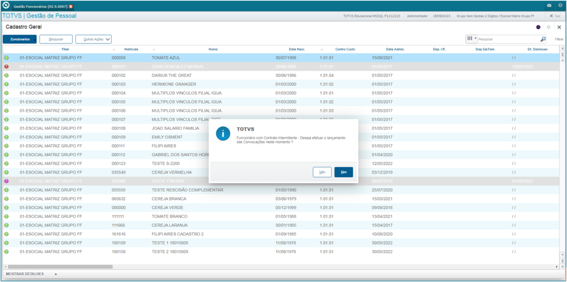Focus the Pesquisar search input field

coord(509,39)
